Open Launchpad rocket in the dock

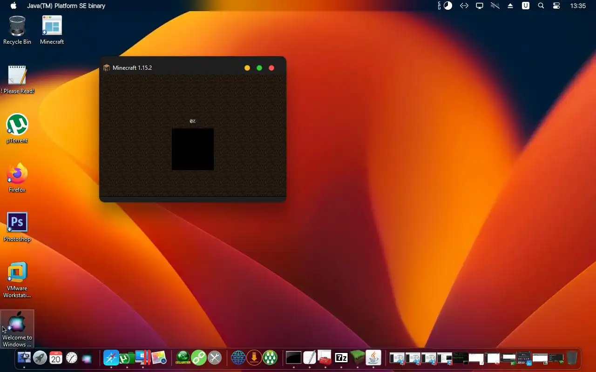point(40,358)
